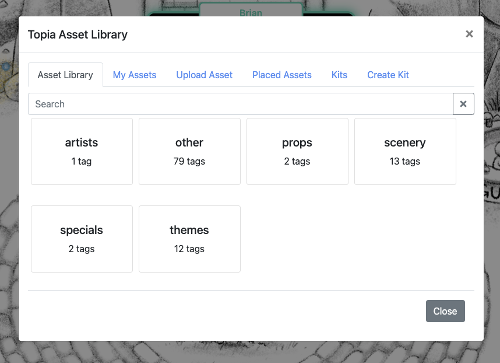Switch to the Placed Assets tab

click(x=281, y=75)
